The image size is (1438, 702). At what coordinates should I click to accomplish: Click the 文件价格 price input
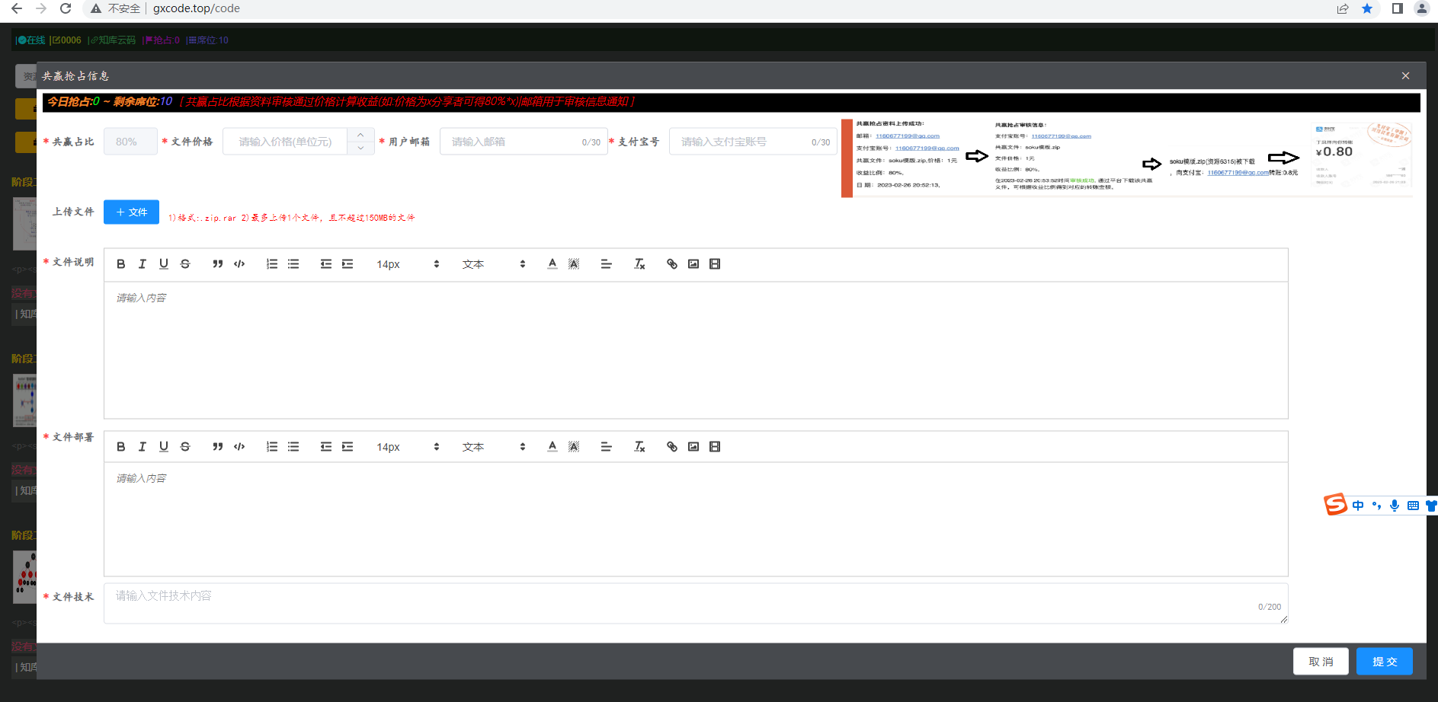click(x=285, y=142)
